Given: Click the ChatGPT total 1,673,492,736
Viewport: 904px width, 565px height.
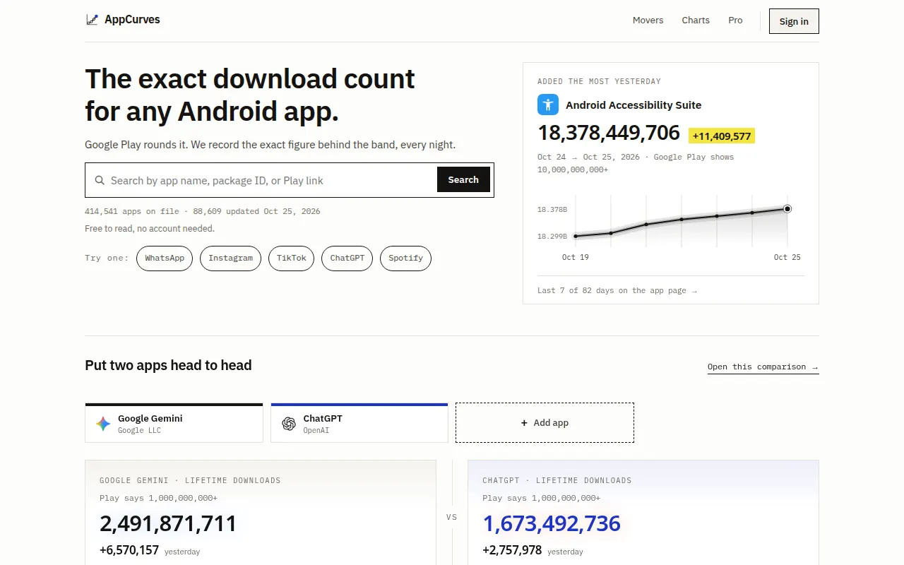Looking at the screenshot, I should (552, 523).
